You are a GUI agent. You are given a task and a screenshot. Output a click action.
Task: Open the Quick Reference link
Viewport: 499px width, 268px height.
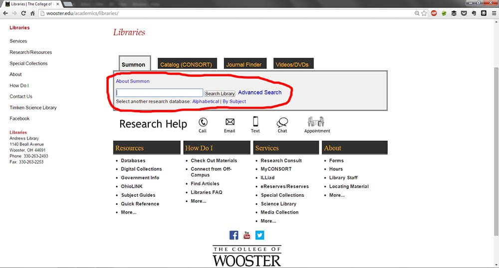coord(140,204)
